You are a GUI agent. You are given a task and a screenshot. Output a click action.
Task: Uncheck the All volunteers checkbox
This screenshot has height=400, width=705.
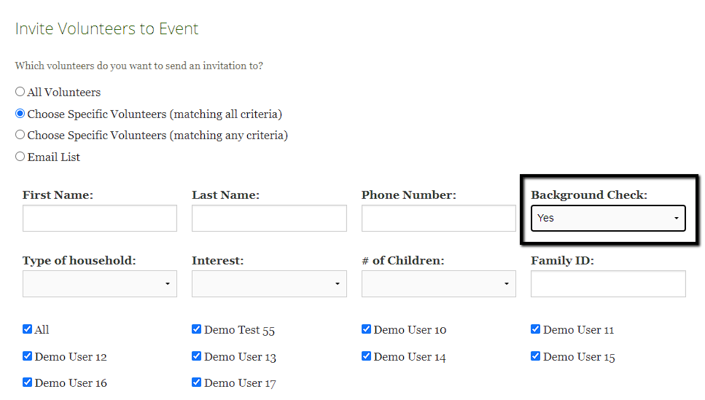(x=28, y=329)
